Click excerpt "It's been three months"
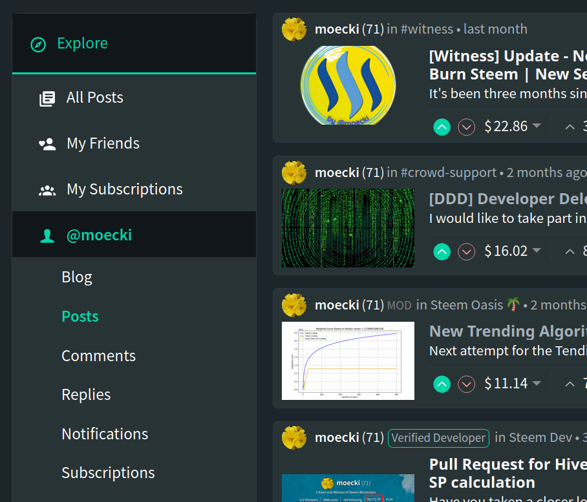 [x=508, y=94]
